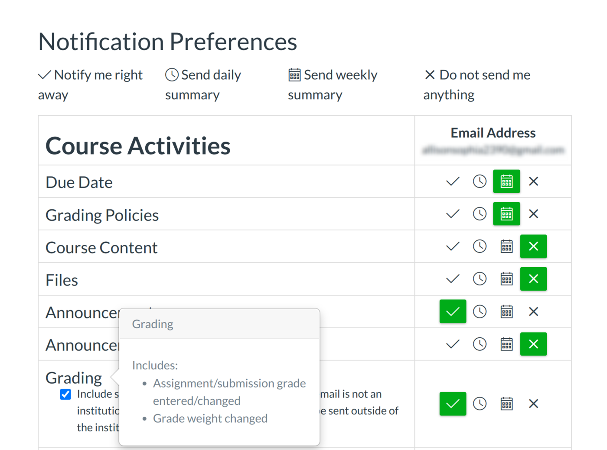The image size is (607, 450).
Task: Set Grading to weekly summary
Action: (x=506, y=404)
